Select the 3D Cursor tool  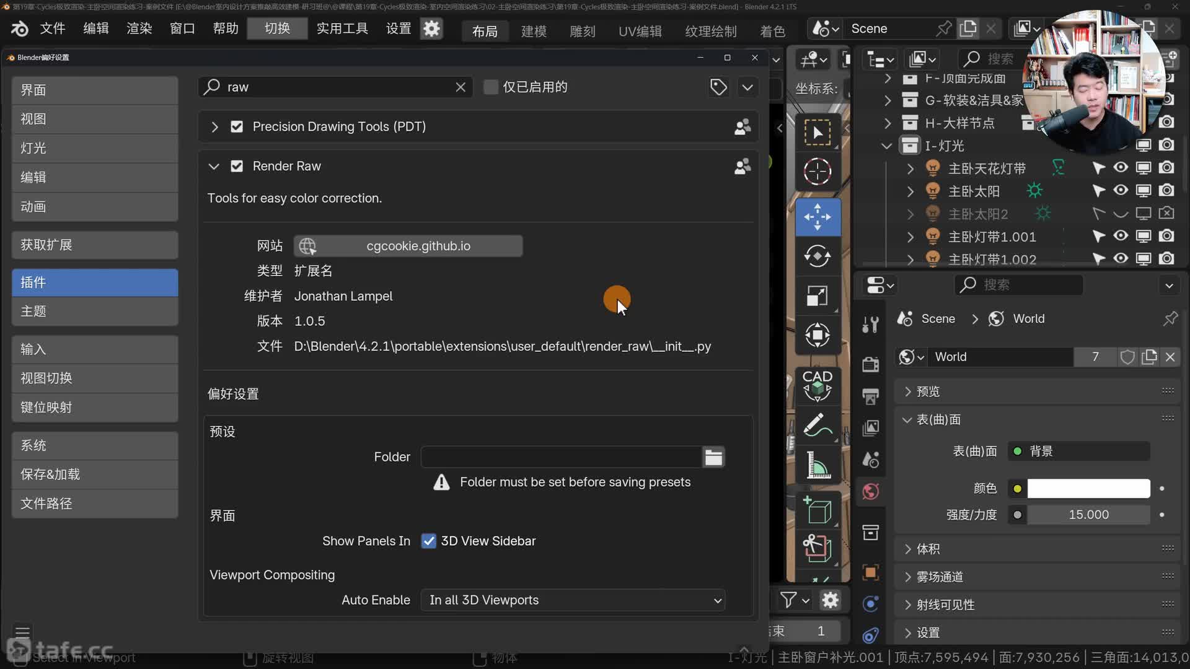(x=818, y=172)
